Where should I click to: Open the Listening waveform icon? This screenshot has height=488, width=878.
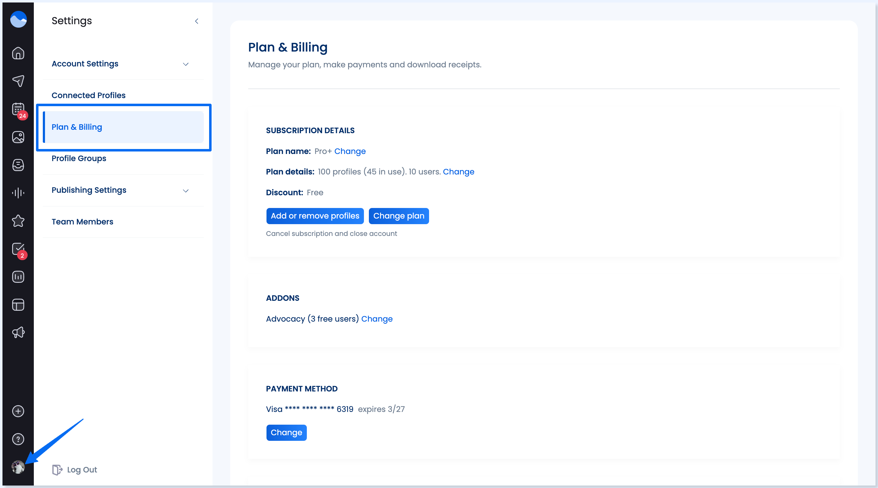pos(18,193)
